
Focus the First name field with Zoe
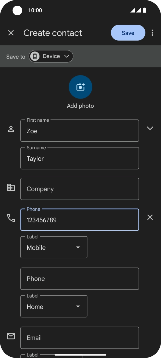pyautogui.click(x=80, y=131)
